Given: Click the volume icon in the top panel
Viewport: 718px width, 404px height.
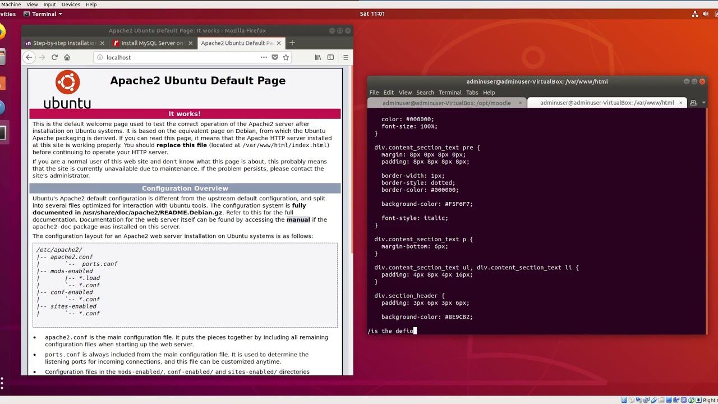Looking at the screenshot, I should (706, 13).
